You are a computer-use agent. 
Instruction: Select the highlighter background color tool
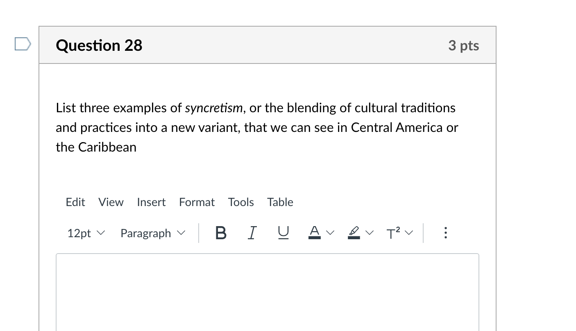point(353,233)
